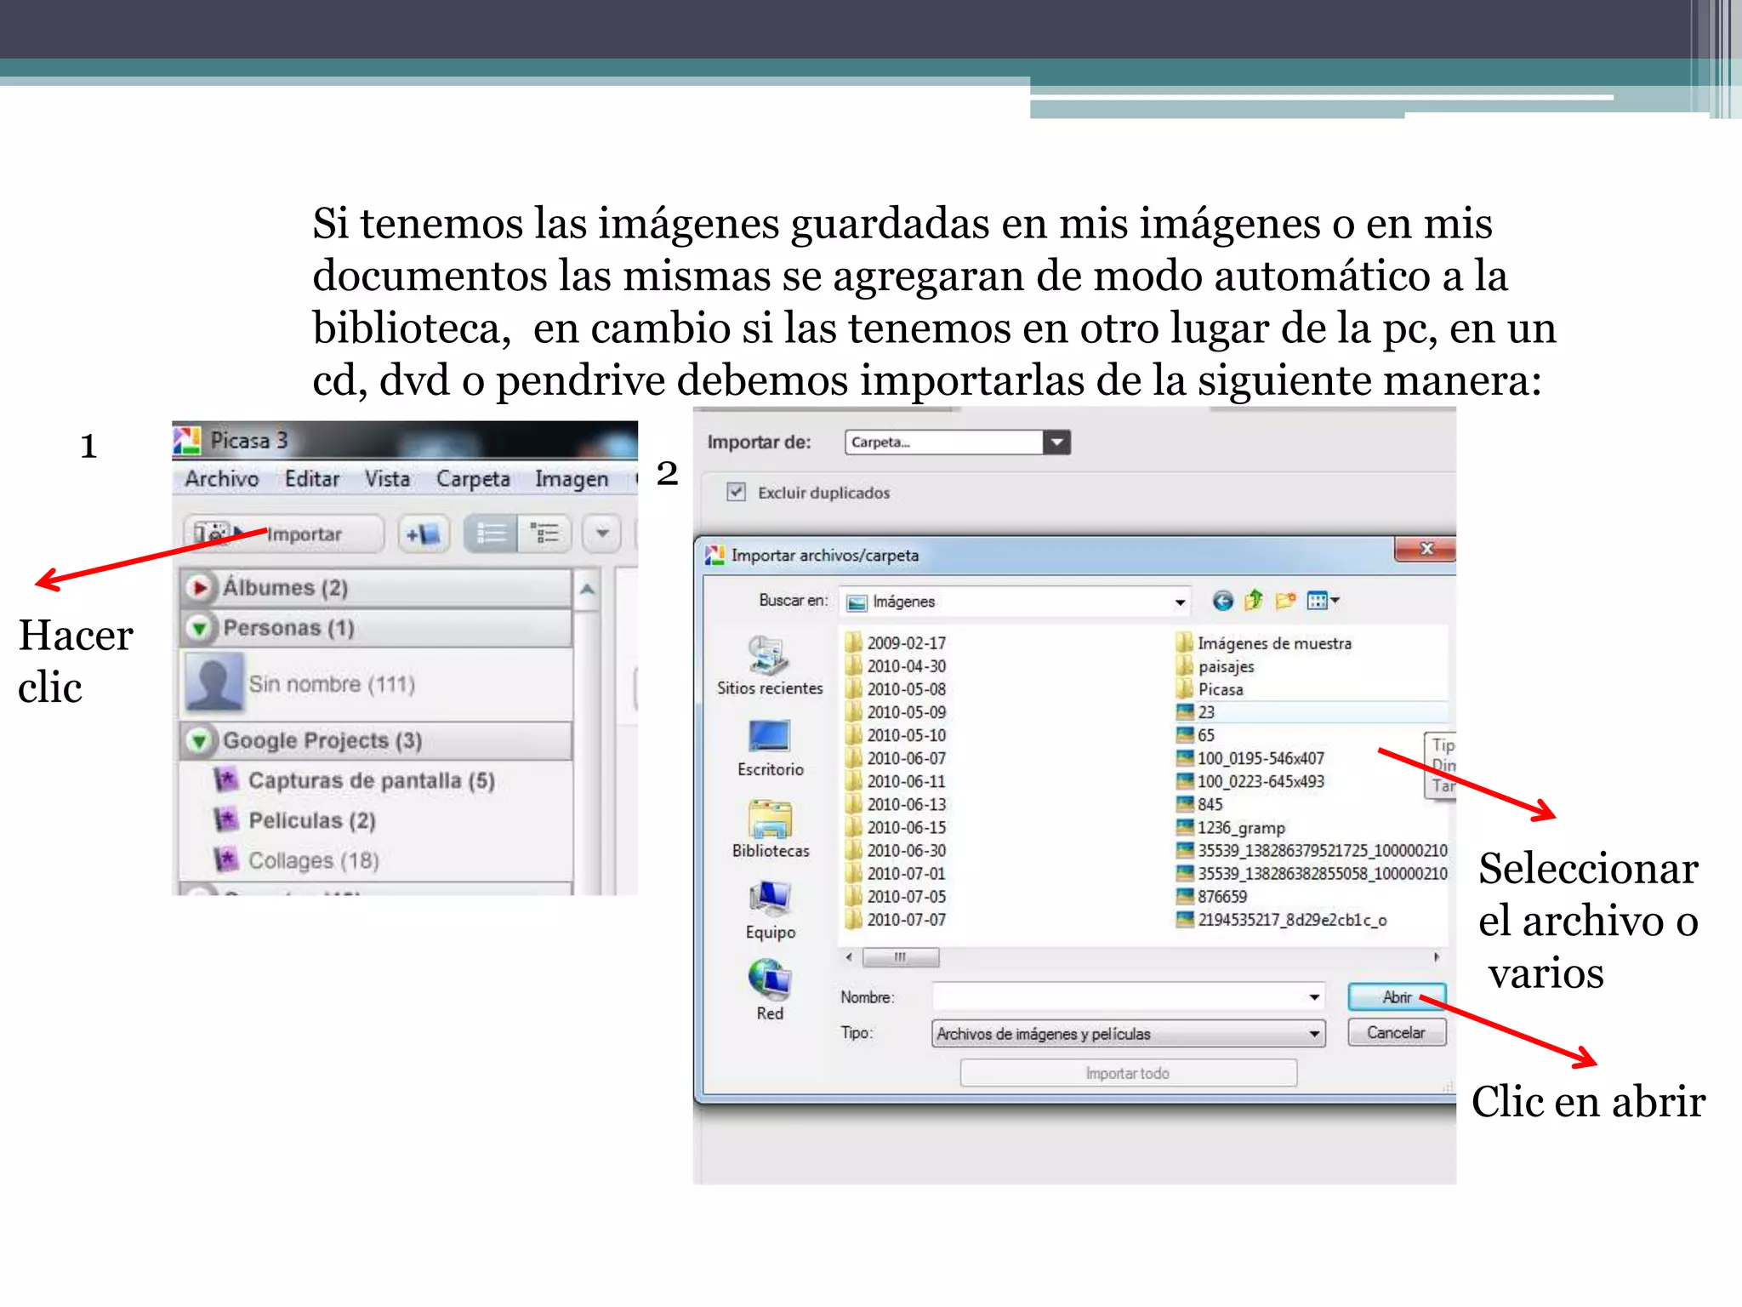Open the Imagen menu

(x=572, y=479)
